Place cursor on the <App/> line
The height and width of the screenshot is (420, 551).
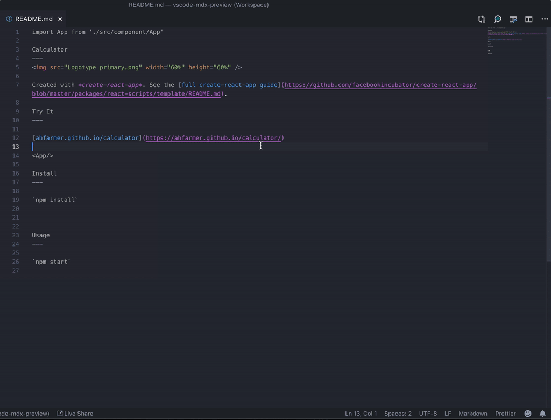pos(43,156)
